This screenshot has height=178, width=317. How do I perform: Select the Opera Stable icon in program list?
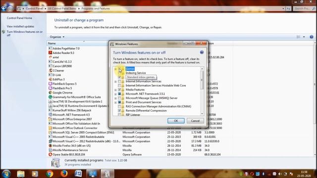[50, 154]
